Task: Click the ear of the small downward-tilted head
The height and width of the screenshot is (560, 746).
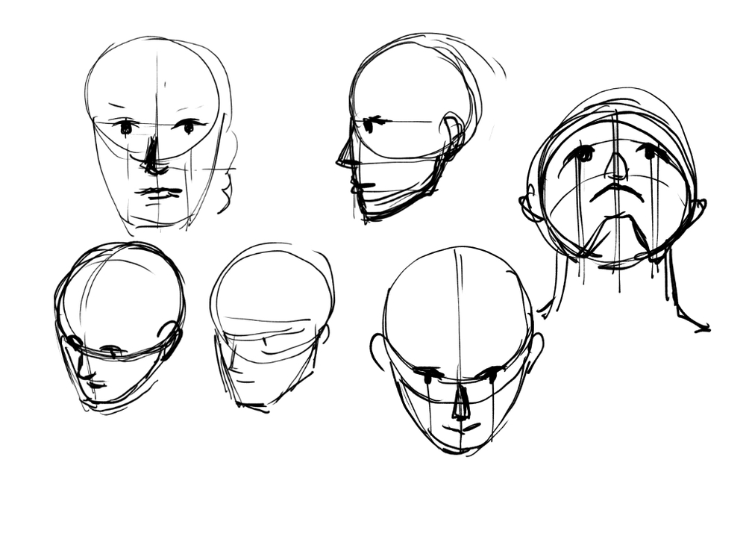Action: (172, 340)
